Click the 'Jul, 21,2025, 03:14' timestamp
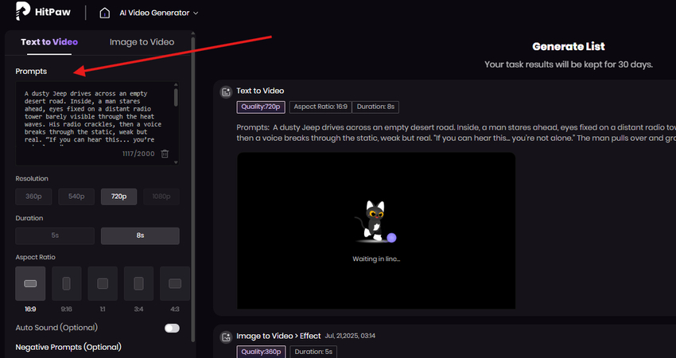Screen dimensions: 676x358 (350, 336)
